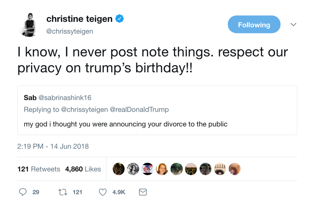
Task: Open christine teigen's profile picture
Action: coord(28,25)
